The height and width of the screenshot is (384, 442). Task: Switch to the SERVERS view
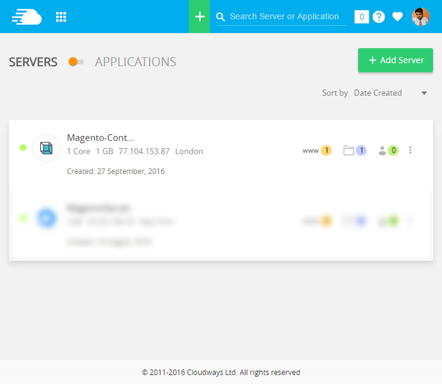[33, 62]
